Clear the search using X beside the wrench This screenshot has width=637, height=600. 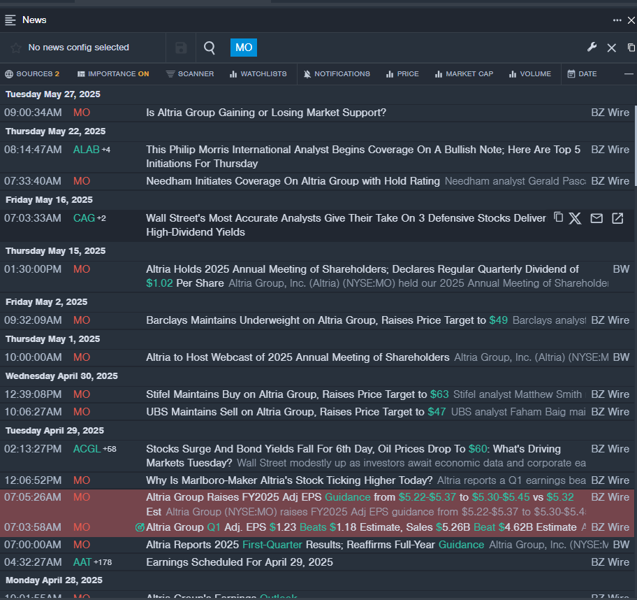click(x=611, y=48)
